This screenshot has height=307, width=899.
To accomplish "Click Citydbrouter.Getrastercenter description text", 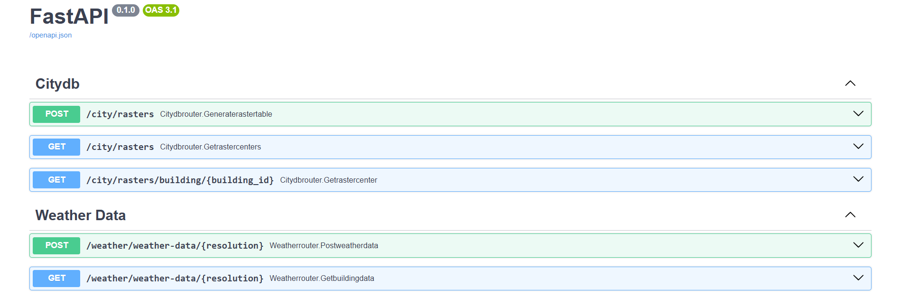I will (x=329, y=180).
